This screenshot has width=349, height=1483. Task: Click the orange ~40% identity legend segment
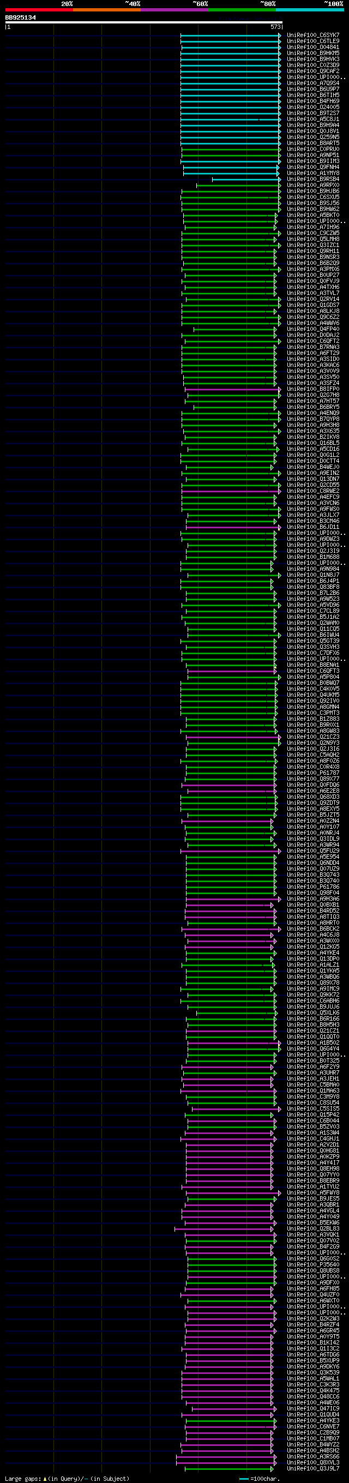click(x=106, y=10)
